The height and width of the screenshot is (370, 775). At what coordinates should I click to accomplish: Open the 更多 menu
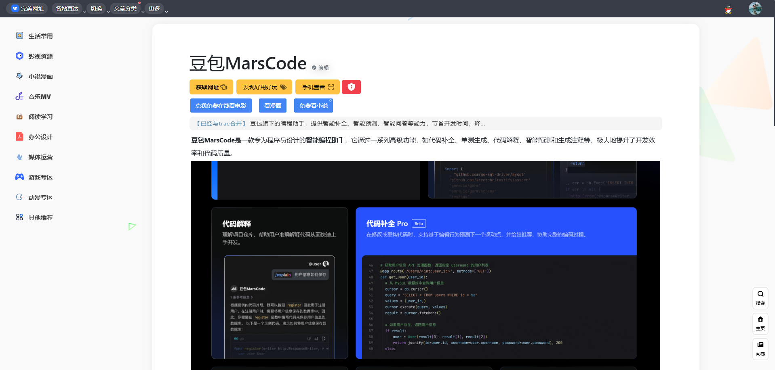(x=154, y=8)
